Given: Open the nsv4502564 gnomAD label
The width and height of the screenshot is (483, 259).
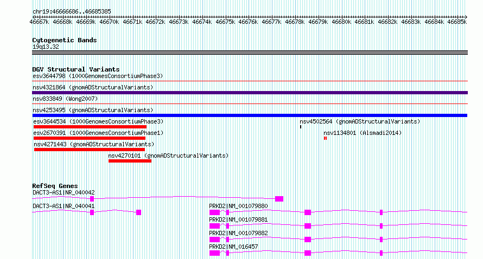Looking at the screenshot, I should pyautogui.click(x=360, y=121).
